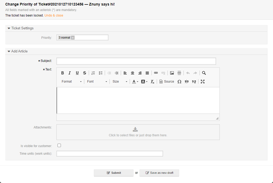Maximize the editor to fullscreen
Viewport: 273px width, 183px height.
(203, 82)
